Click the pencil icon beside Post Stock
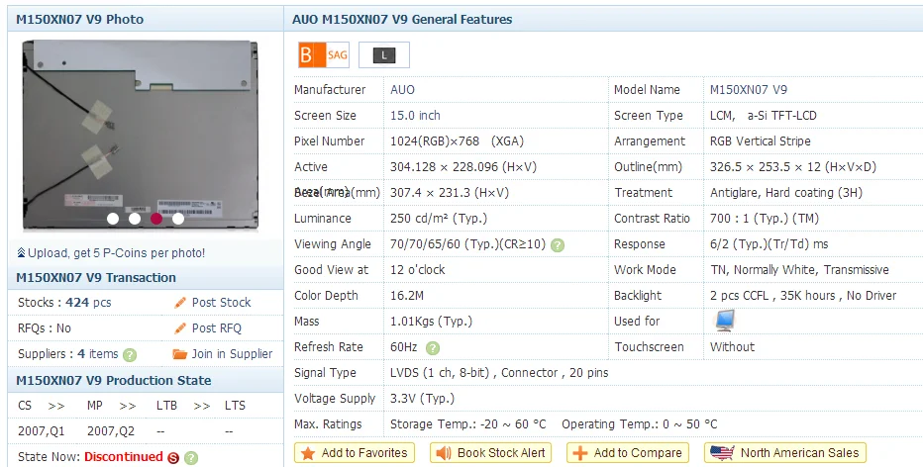 tap(180, 303)
